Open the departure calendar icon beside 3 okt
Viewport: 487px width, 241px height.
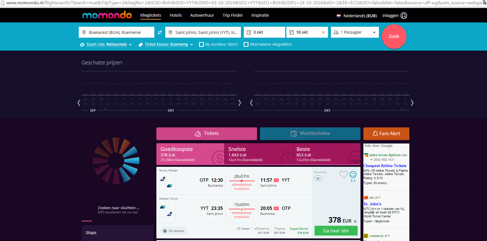[x=249, y=32]
